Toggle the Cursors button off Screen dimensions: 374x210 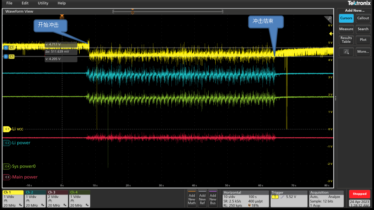click(346, 18)
